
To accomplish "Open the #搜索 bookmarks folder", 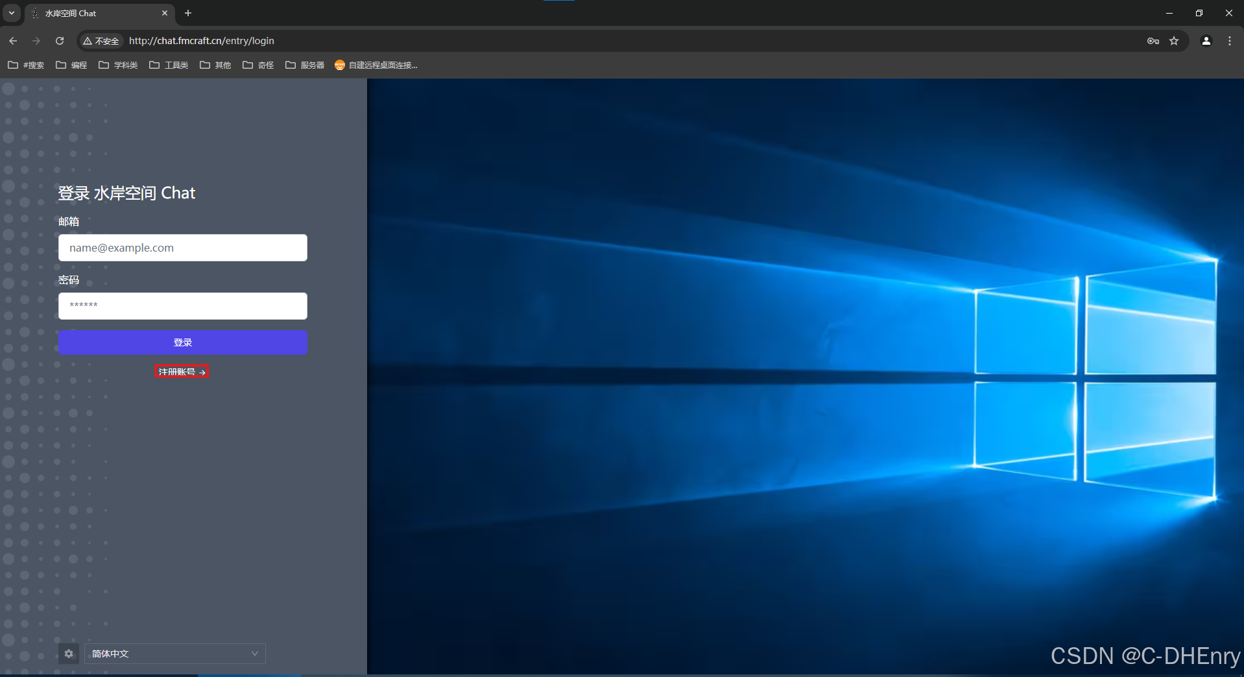I will 26,65.
